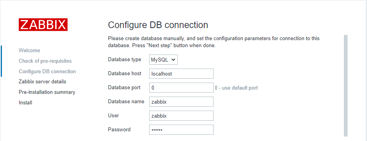Select Configure DB connection in sidebar
The width and height of the screenshot is (367, 141).
47,71
